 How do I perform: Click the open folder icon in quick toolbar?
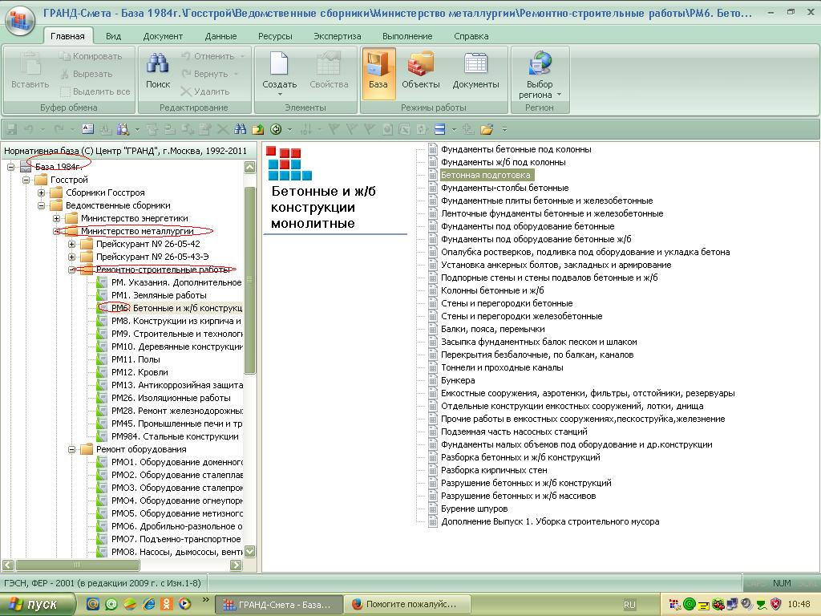(487, 129)
